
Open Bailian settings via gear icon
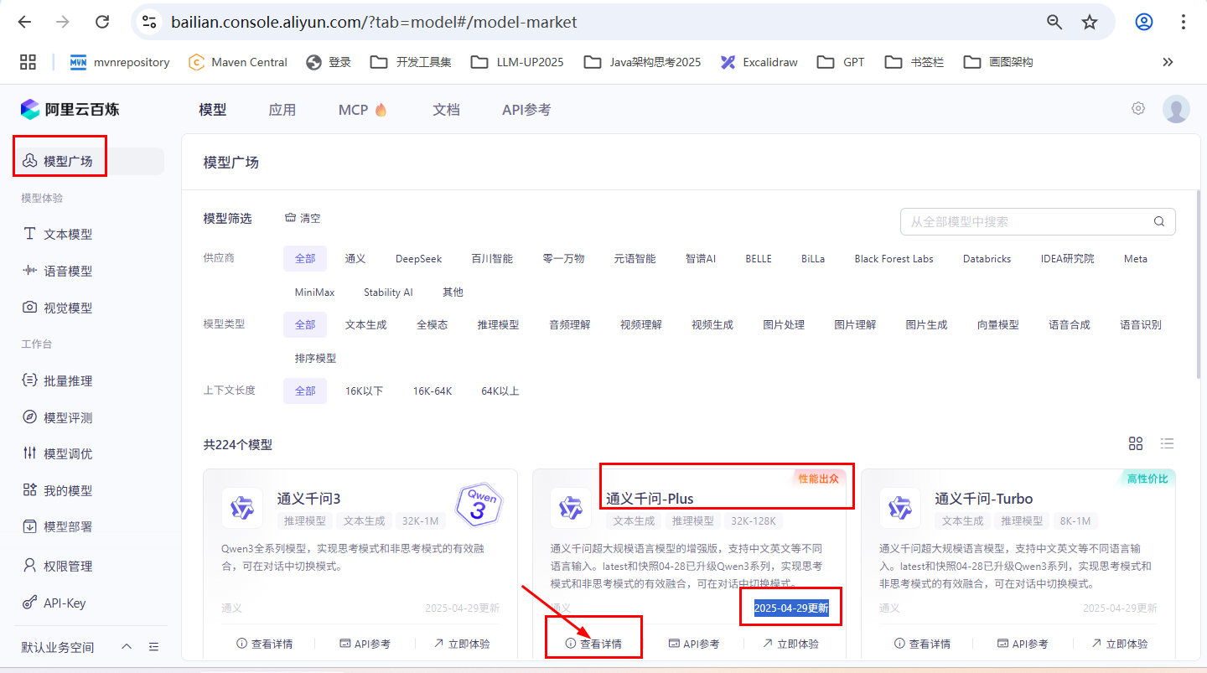pos(1137,108)
